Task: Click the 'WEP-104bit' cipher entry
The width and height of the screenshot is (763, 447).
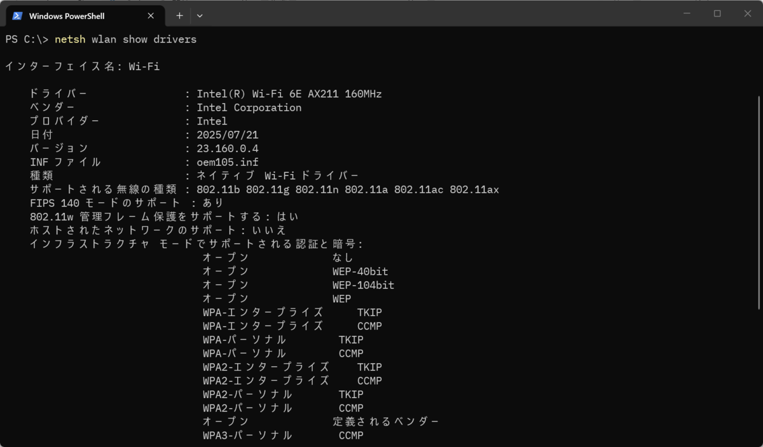Action: (x=364, y=285)
